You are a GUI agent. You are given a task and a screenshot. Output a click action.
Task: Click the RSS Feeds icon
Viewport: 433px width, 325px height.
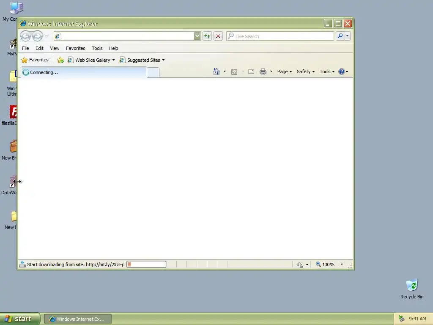point(234,72)
